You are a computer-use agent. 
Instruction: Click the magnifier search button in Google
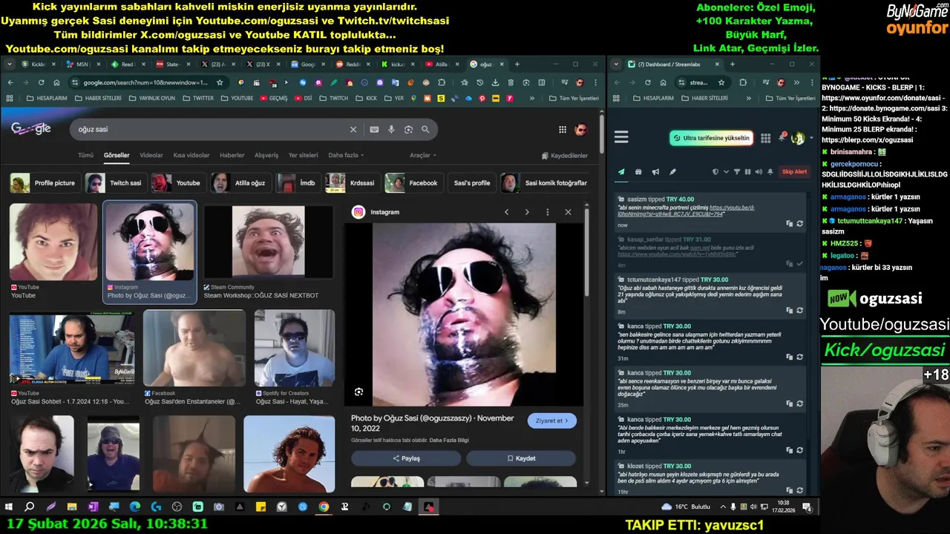[x=425, y=129]
